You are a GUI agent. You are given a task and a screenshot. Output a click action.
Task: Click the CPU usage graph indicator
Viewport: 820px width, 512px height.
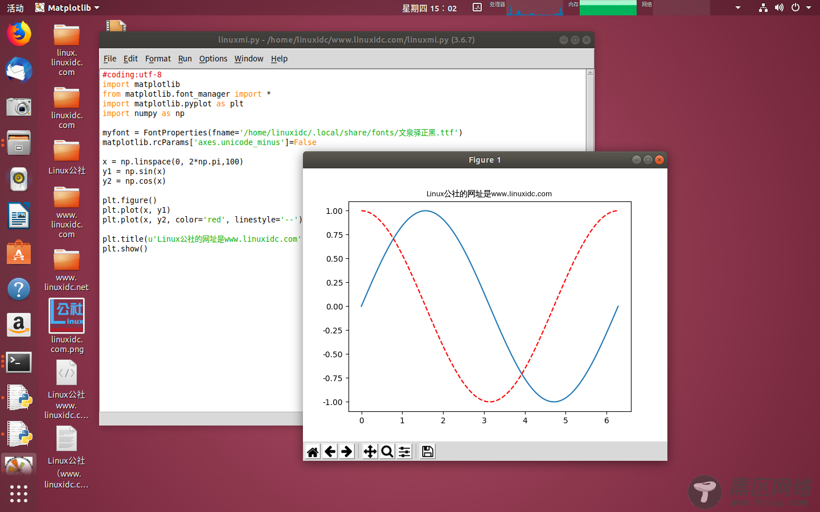(534, 8)
